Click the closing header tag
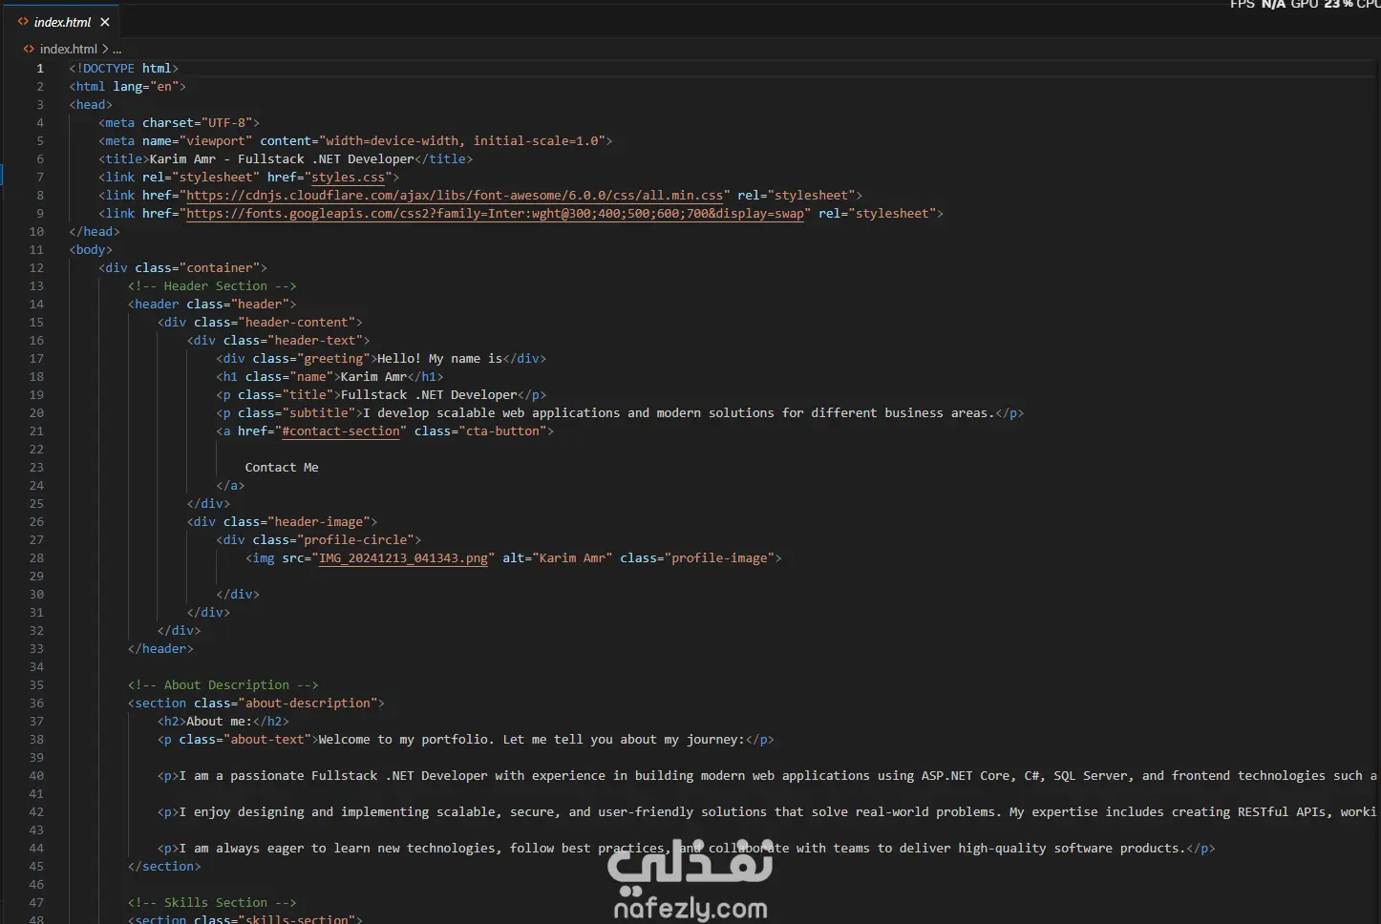This screenshot has width=1381, height=924. (x=160, y=649)
